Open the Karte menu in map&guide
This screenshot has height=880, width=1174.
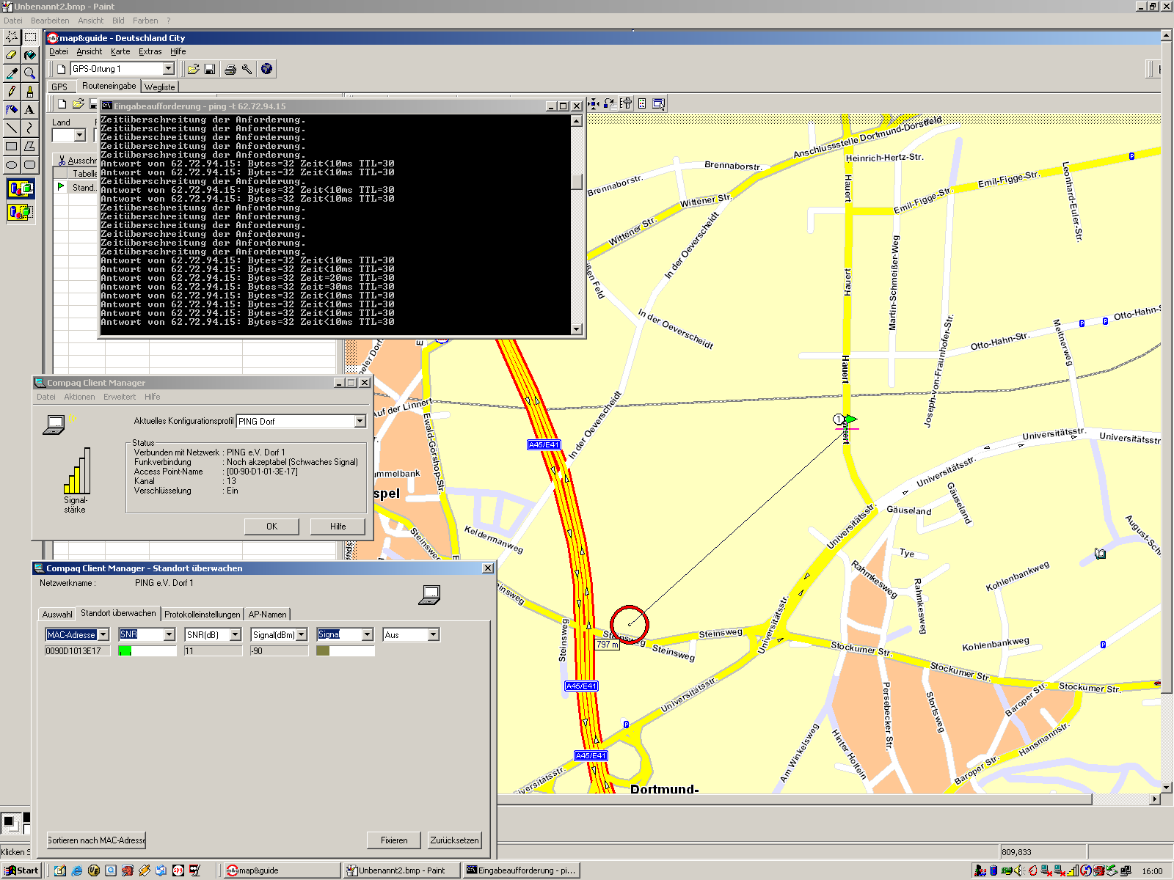pos(120,51)
